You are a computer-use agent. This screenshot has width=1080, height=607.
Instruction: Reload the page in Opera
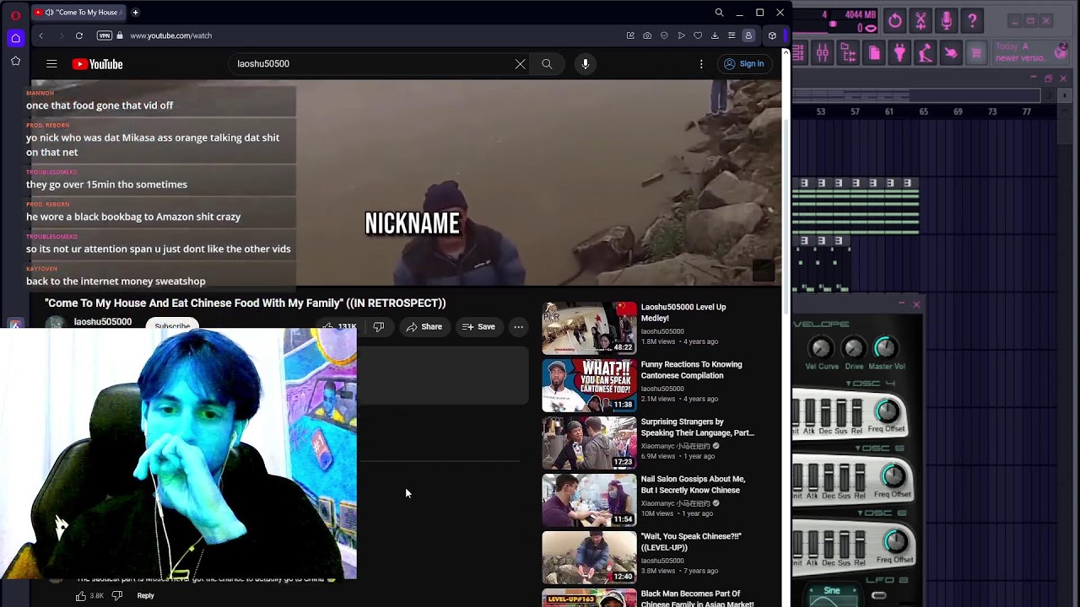pos(79,35)
